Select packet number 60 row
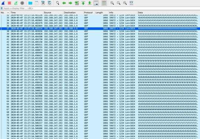The width and height of the screenshot is (200, 139). 100,90
